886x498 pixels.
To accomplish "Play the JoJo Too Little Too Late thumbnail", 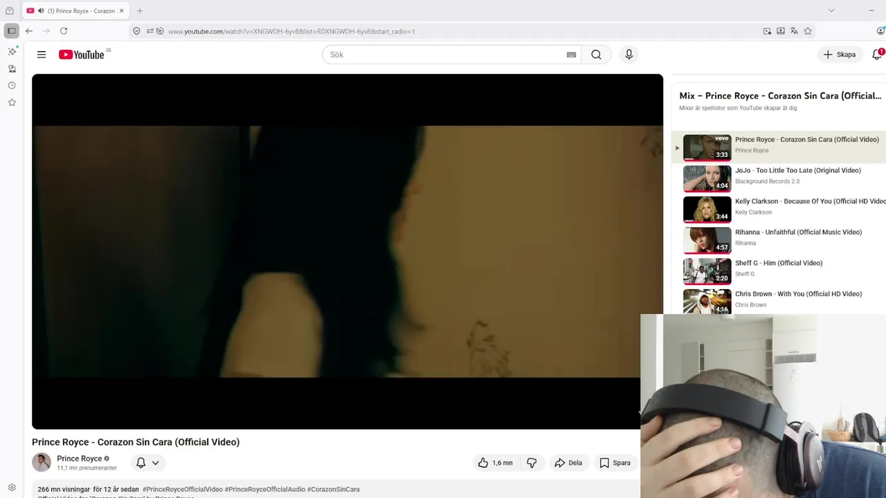I will pyautogui.click(x=707, y=178).
